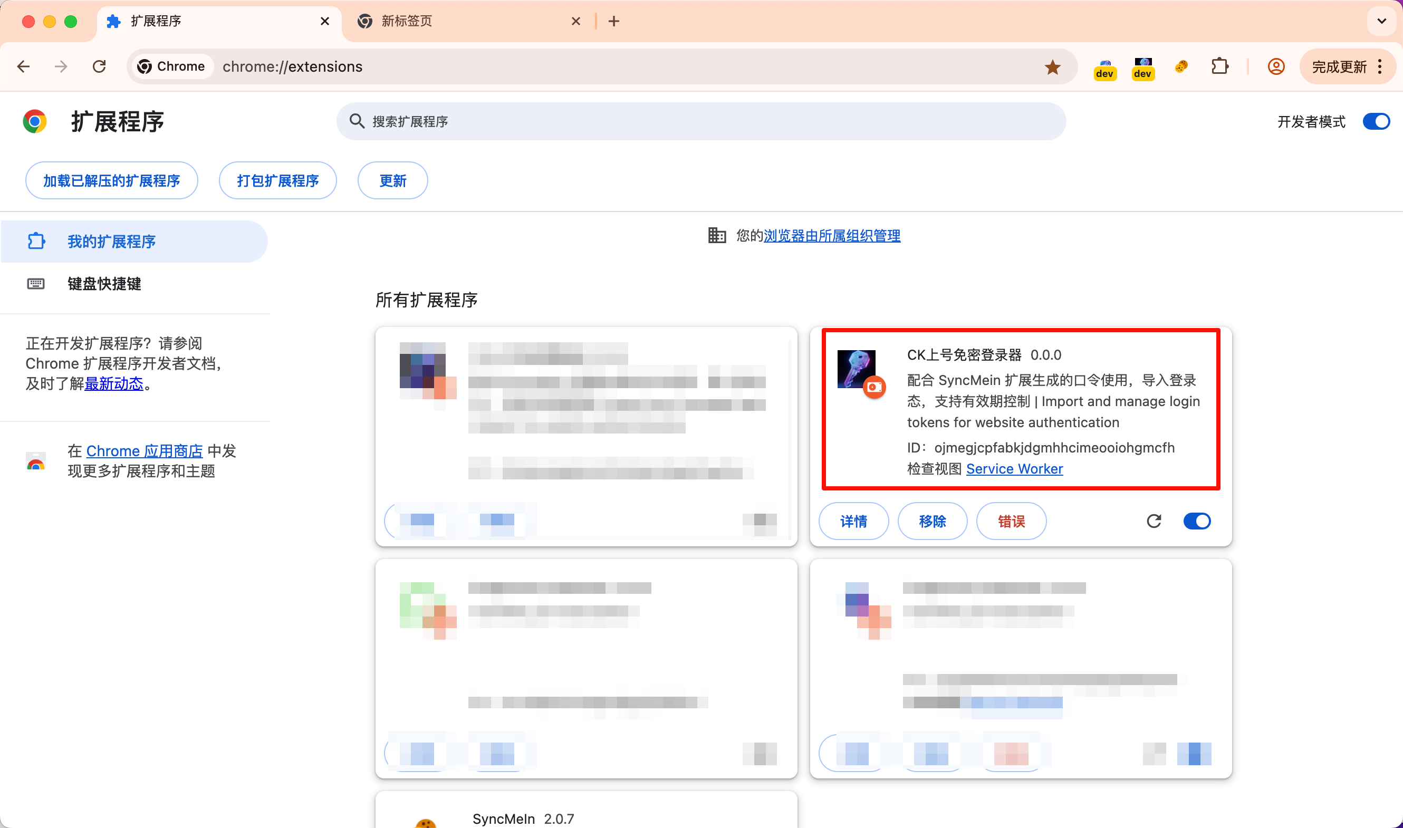The height and width of the screenshot is (828, 1403).
Task: Click 加载已解压的扩展程序 button
Action: [x=112, y=181]
